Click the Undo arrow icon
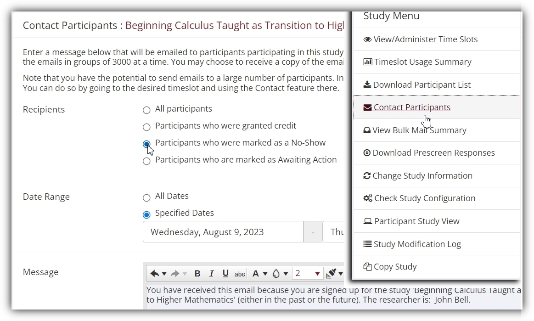 [x=155, y=273]
